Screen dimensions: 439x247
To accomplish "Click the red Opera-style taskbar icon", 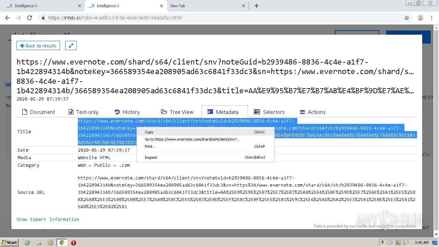I will (x=73, y=243).
